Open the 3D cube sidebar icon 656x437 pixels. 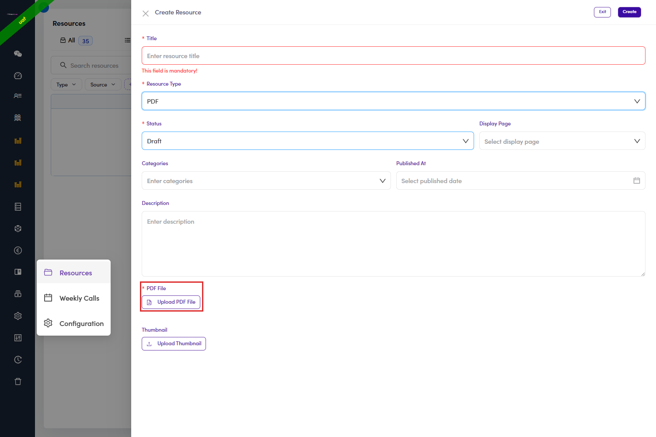(18, 229)
